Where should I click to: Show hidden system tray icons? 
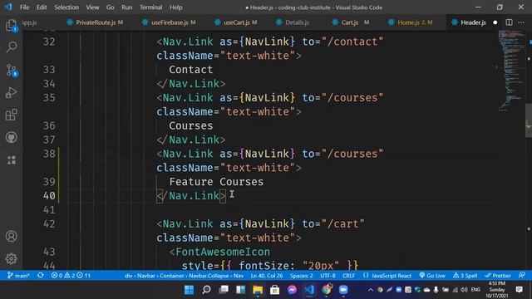click(371, 290)
